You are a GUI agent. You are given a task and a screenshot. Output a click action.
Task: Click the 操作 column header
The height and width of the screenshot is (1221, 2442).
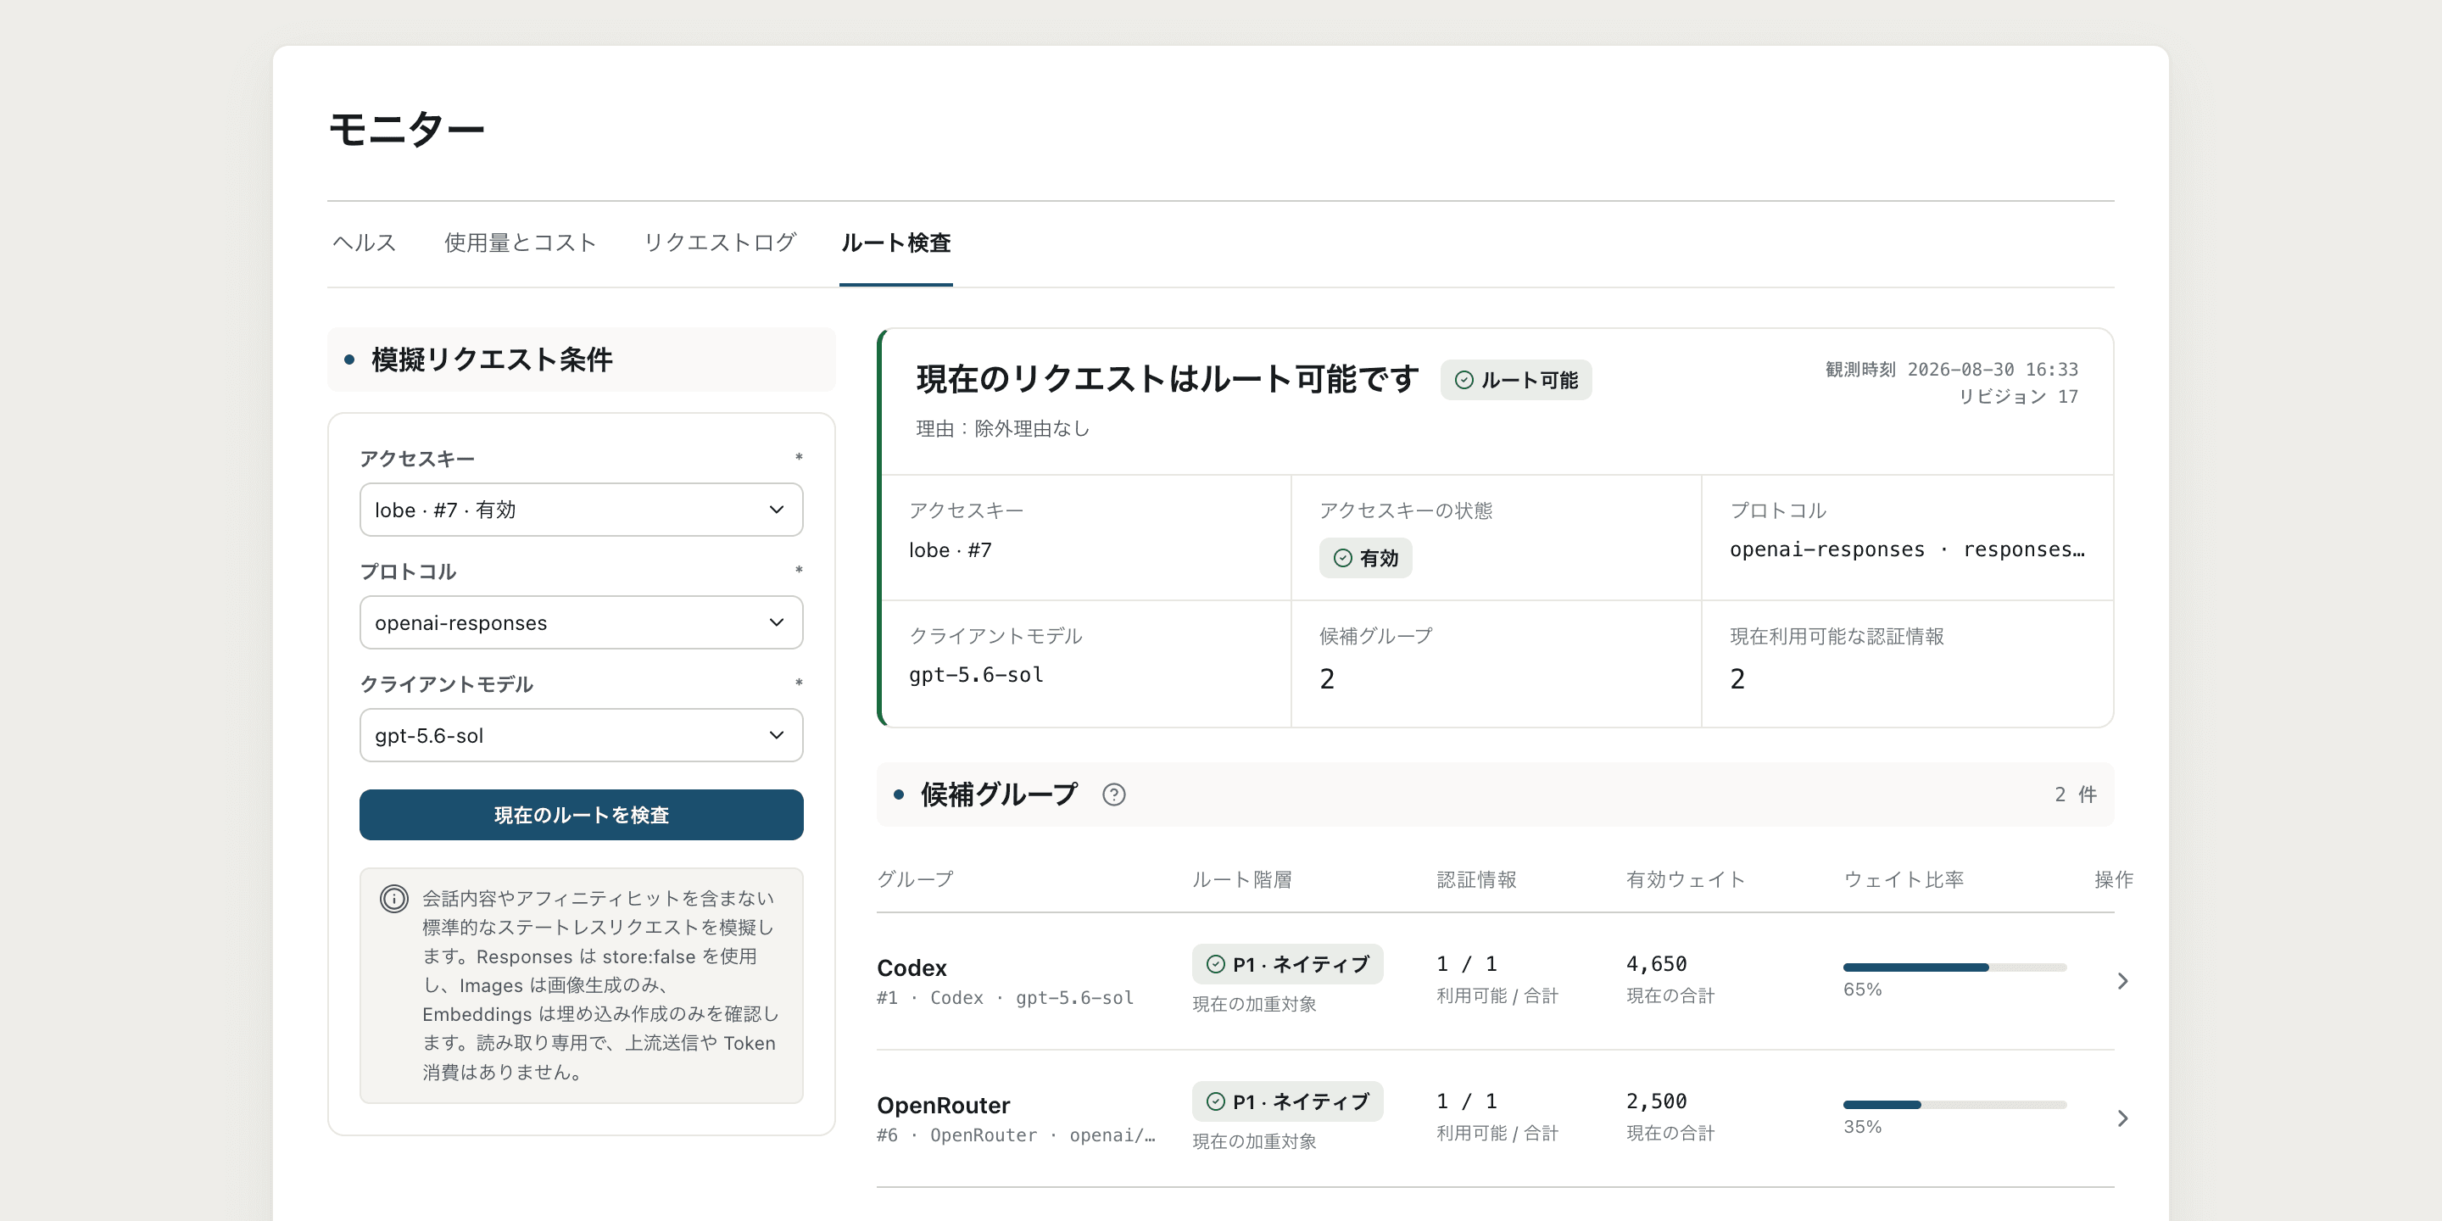tap(2114, 880)
